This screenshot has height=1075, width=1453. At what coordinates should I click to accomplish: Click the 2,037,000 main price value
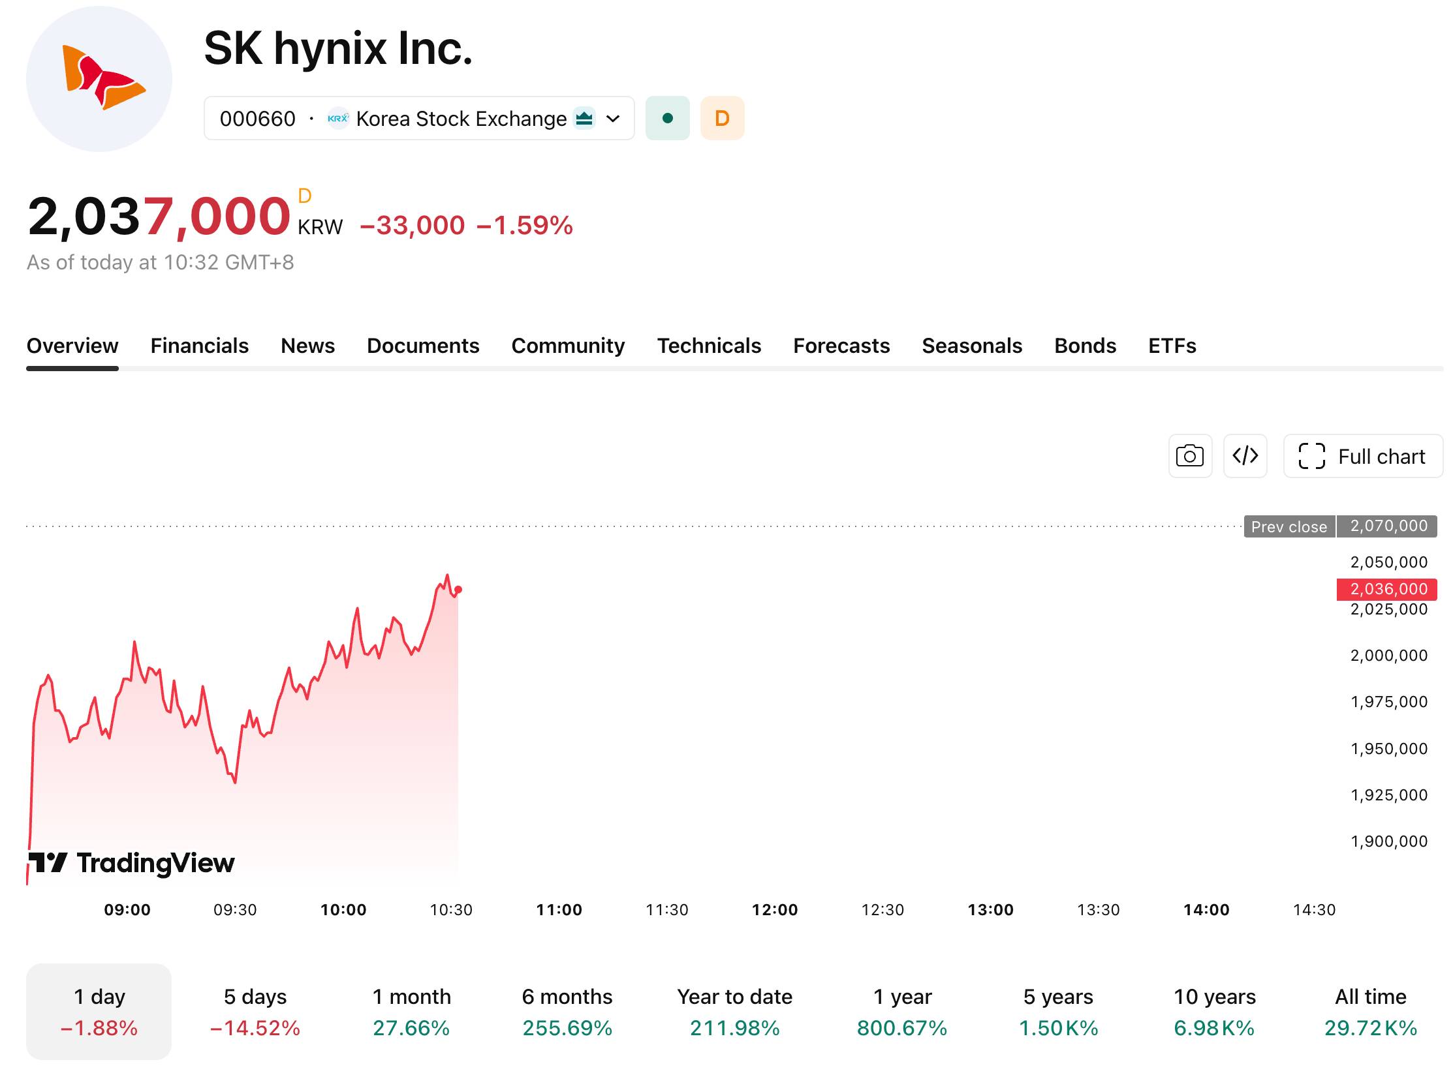click(x=159, y=217)
